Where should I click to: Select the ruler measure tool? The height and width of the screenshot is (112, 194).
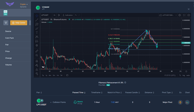point(37,51)
